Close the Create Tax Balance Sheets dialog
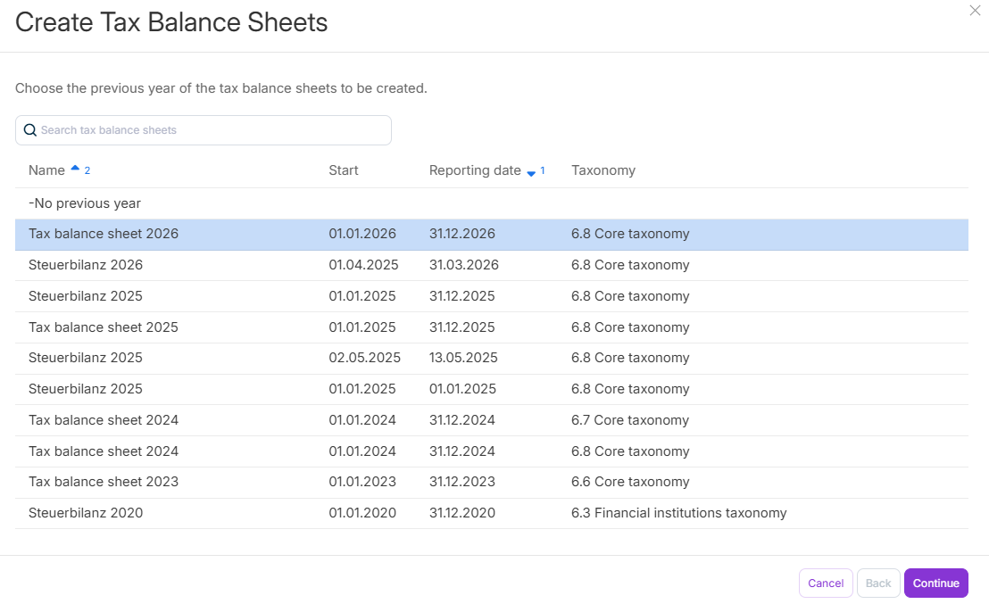This screenshot has width=989, height=604. (x=975, y=11)
